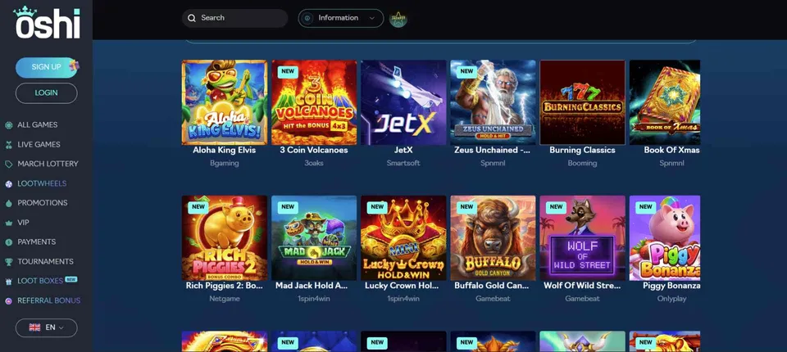Viewport: 787px width, 352px height.
Task: Click the VIP crown icon
Action: click(8, 223)
